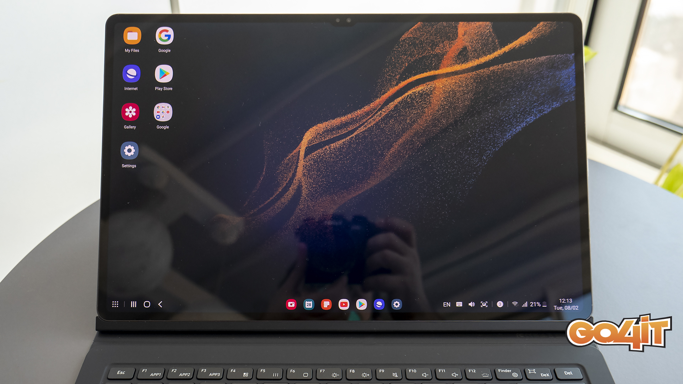Launch Samsung Internet from the desktop
683x384 pixels.
[x=131, y=74]
